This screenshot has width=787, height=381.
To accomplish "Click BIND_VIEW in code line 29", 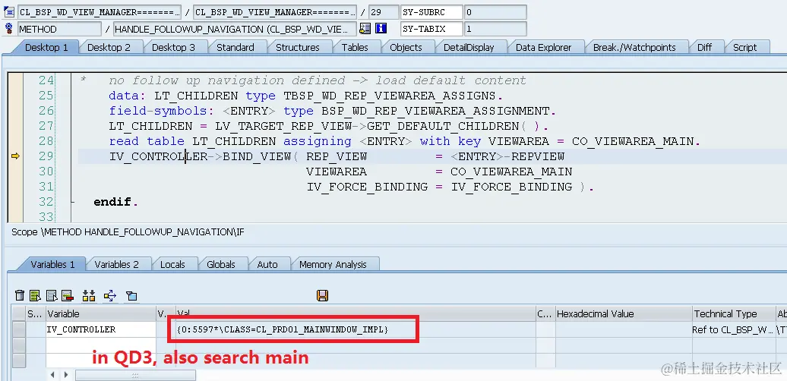I will point(257,156).
